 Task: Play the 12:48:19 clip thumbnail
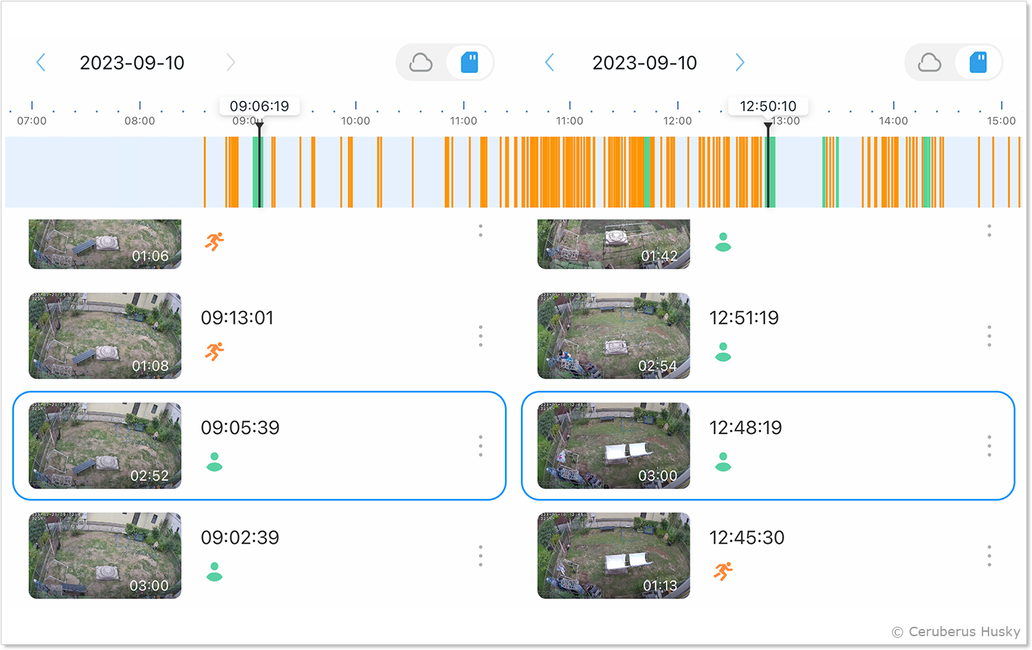[613, 445]
